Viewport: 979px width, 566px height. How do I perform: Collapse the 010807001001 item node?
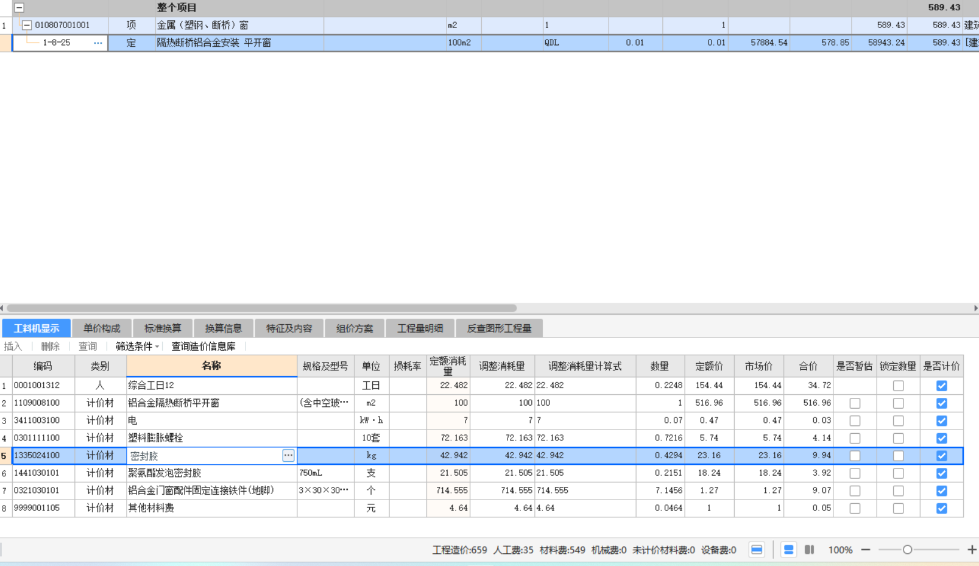coord(27,25)
